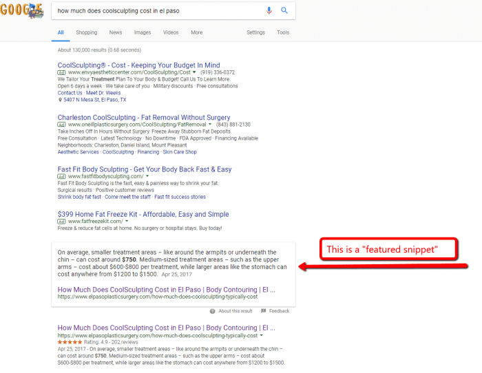The height and width of the screenshot is (373, 482).
Task: Open Come meet the staff sitelink
Action: click(x=127, y=197)
